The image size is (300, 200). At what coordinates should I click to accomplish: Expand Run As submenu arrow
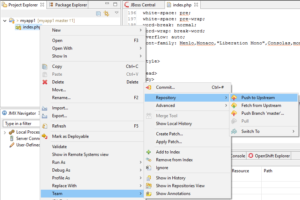pos(141,162)
